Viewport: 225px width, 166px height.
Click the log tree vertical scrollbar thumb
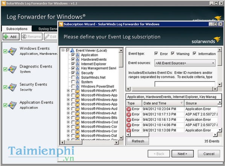tap(121, 60)
